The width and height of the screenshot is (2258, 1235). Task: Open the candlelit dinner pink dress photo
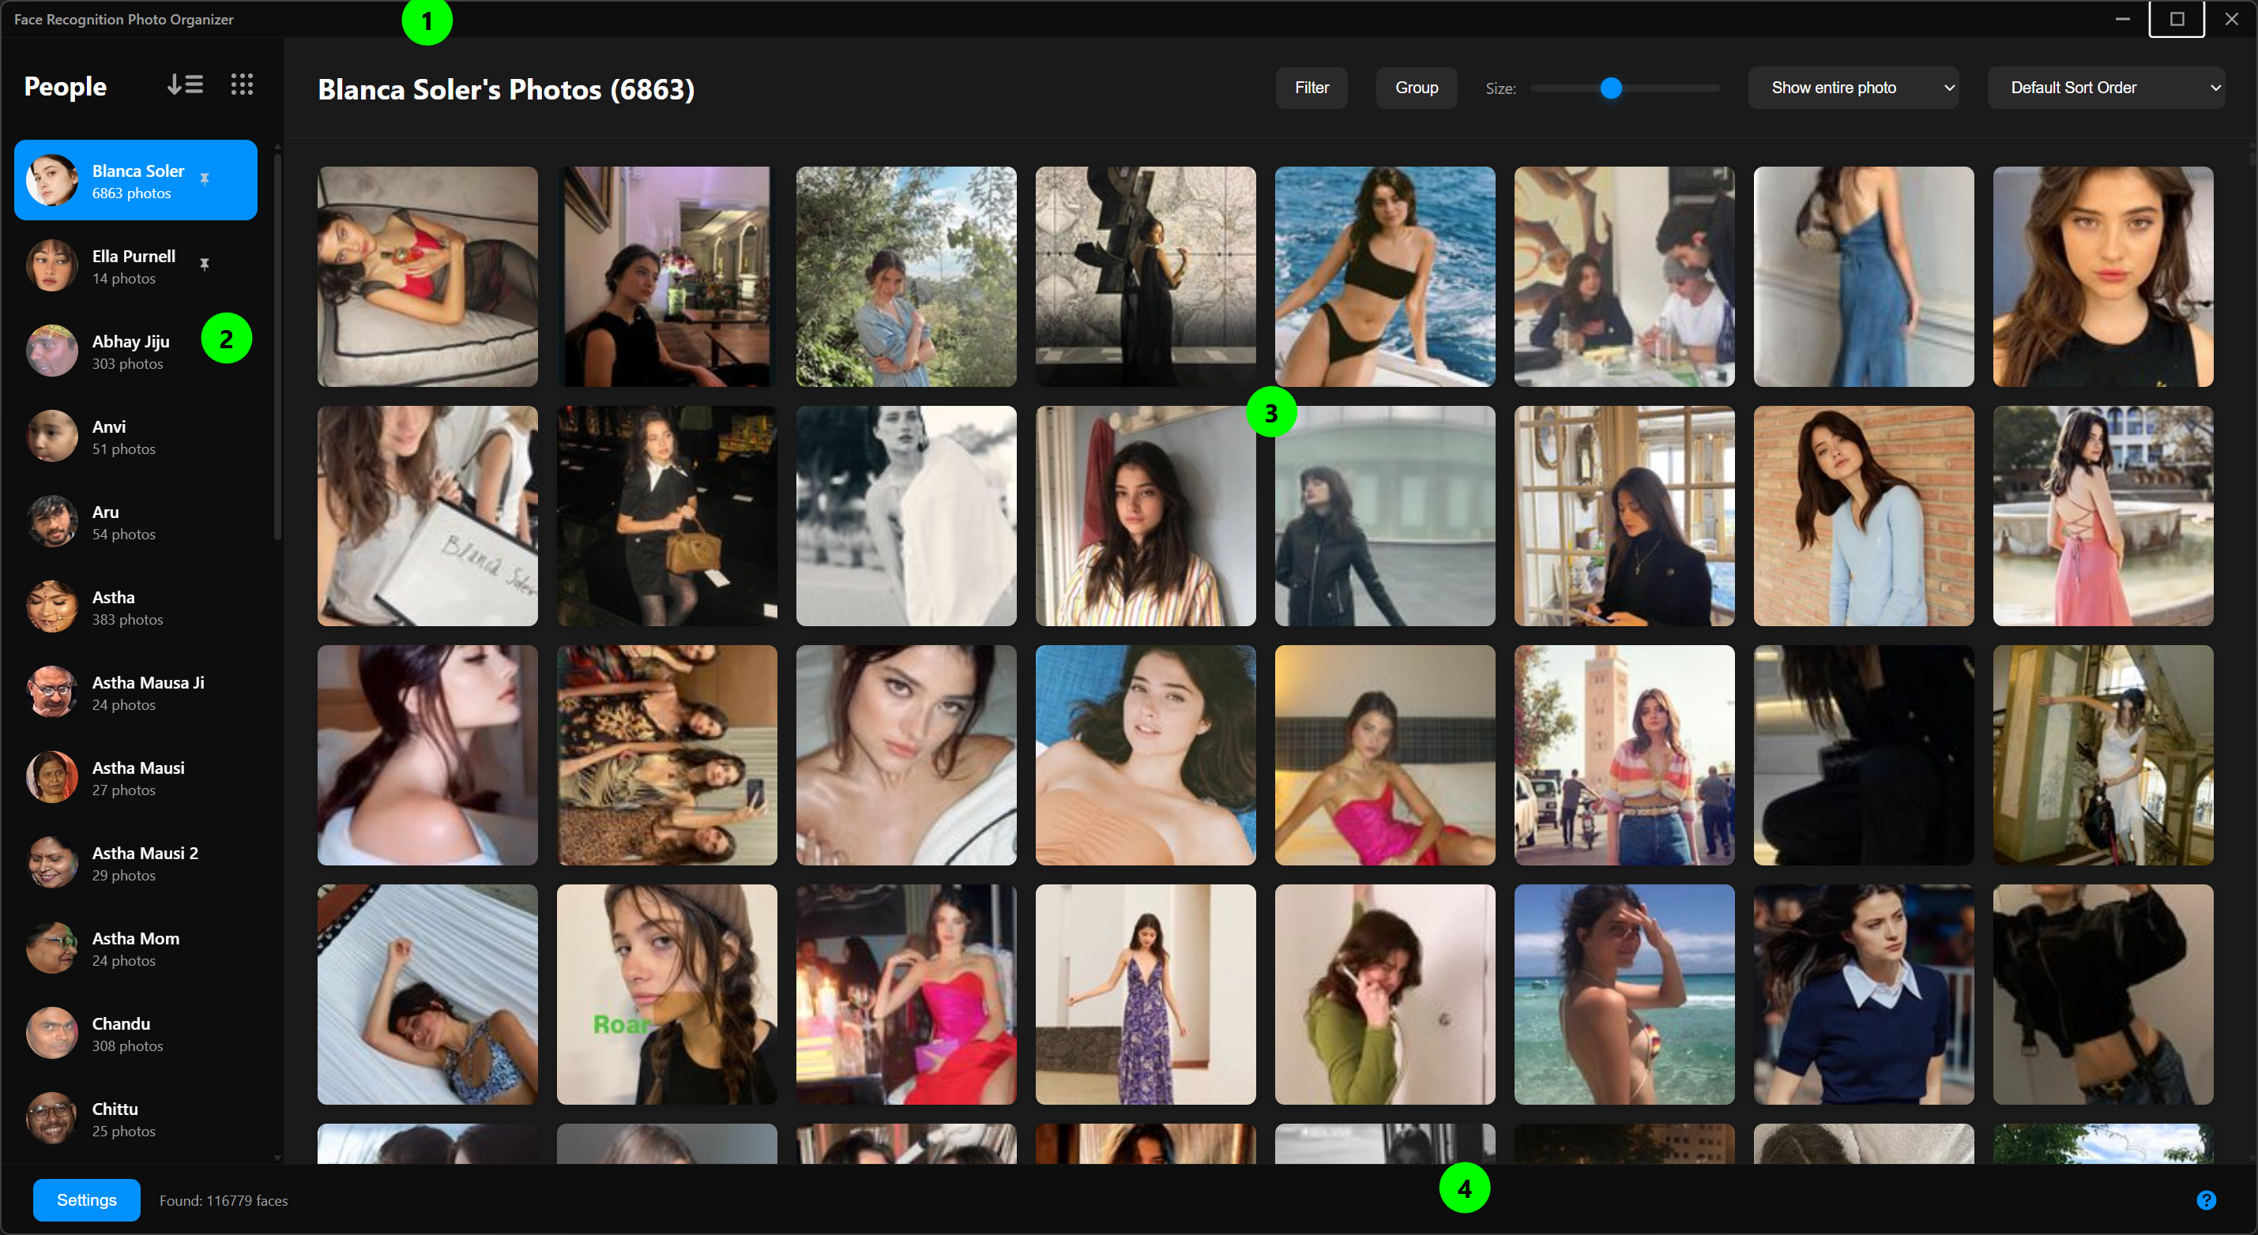tap(906, 994)
